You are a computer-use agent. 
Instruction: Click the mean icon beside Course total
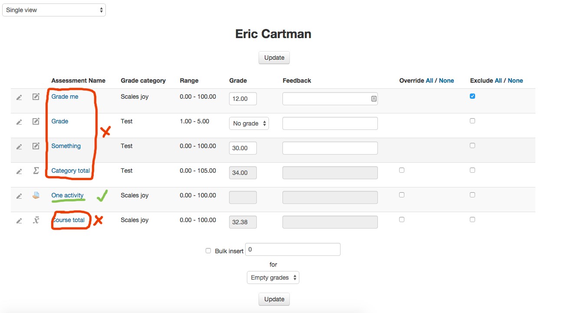pos(36,220)
